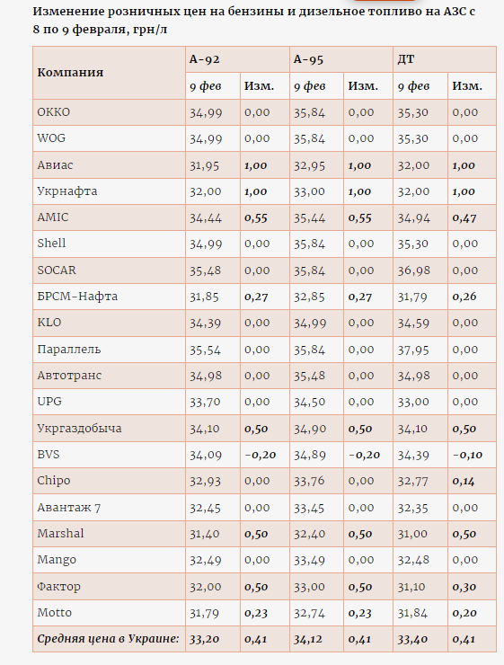Select the Укрнафта row label

(x=67, y=191)
